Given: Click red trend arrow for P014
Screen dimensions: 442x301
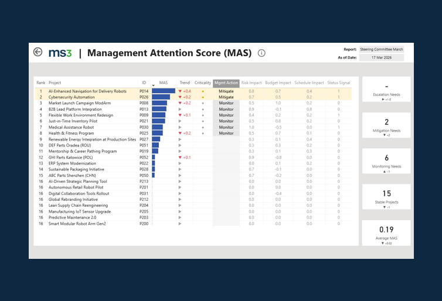Looking at the screenshot, I should (x=180, y=91).
